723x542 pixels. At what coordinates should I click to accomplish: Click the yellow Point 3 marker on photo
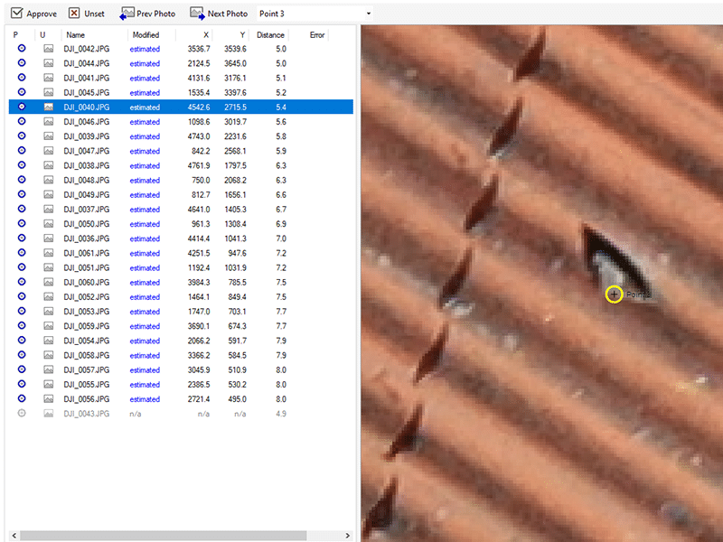coord(615,294)
